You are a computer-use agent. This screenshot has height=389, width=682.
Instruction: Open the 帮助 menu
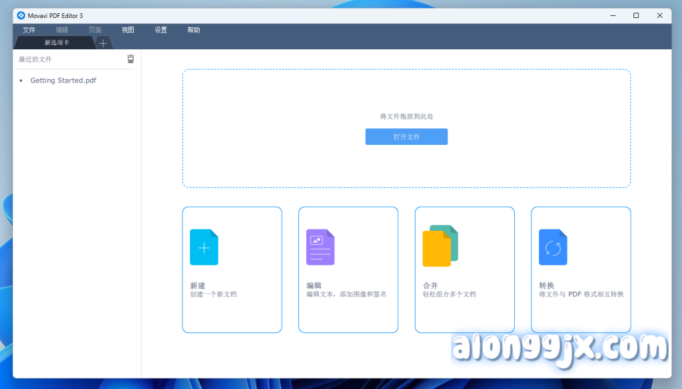[194, 30]
